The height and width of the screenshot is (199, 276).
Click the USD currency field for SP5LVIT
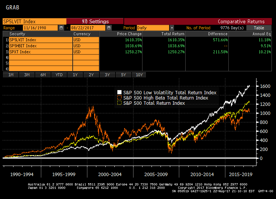(86, 40)
